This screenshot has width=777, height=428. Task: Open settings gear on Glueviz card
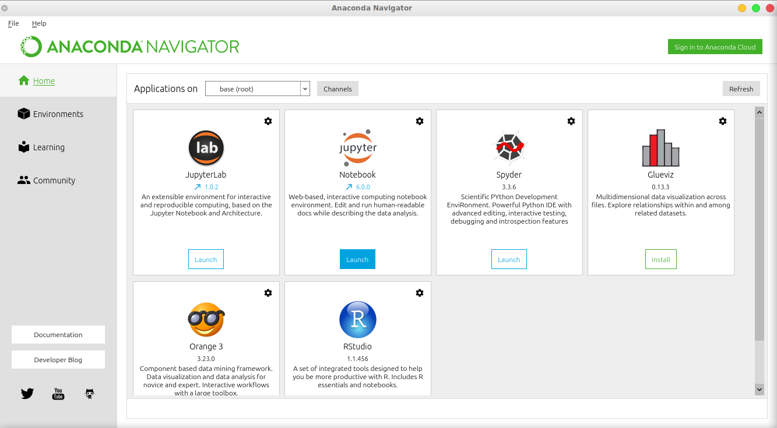coord(723,121)
